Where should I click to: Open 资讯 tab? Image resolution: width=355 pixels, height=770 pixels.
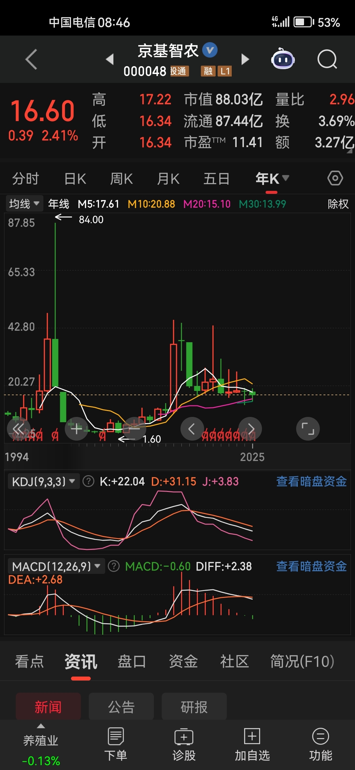pos(81,661)
